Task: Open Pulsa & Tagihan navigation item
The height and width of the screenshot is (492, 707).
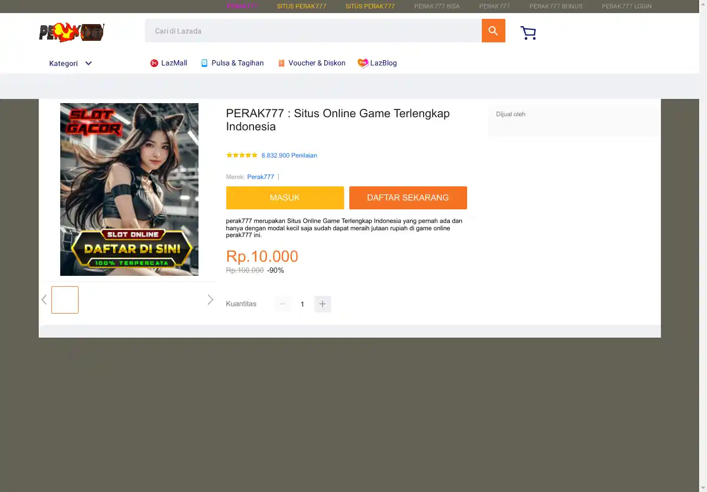Action: [232, 63]
